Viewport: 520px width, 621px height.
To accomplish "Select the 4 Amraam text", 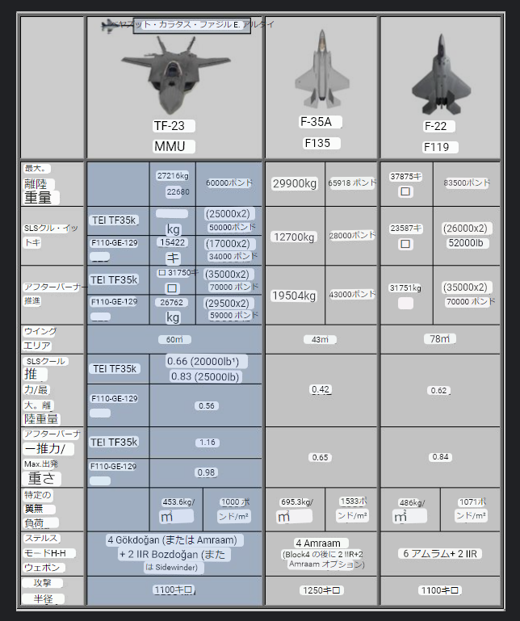I will (321, 543).
